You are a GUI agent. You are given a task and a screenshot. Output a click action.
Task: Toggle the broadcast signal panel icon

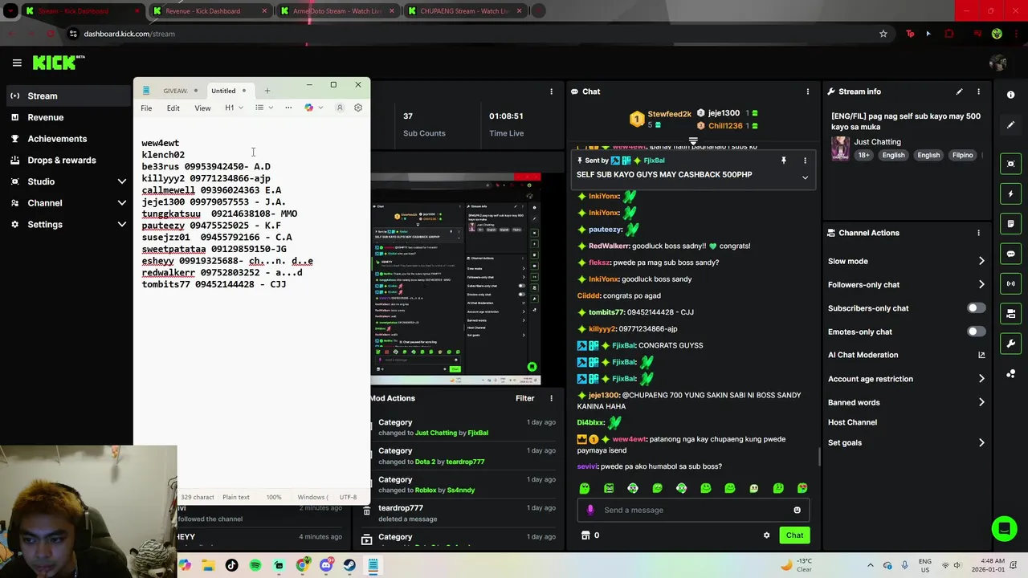coord(1011,283)
